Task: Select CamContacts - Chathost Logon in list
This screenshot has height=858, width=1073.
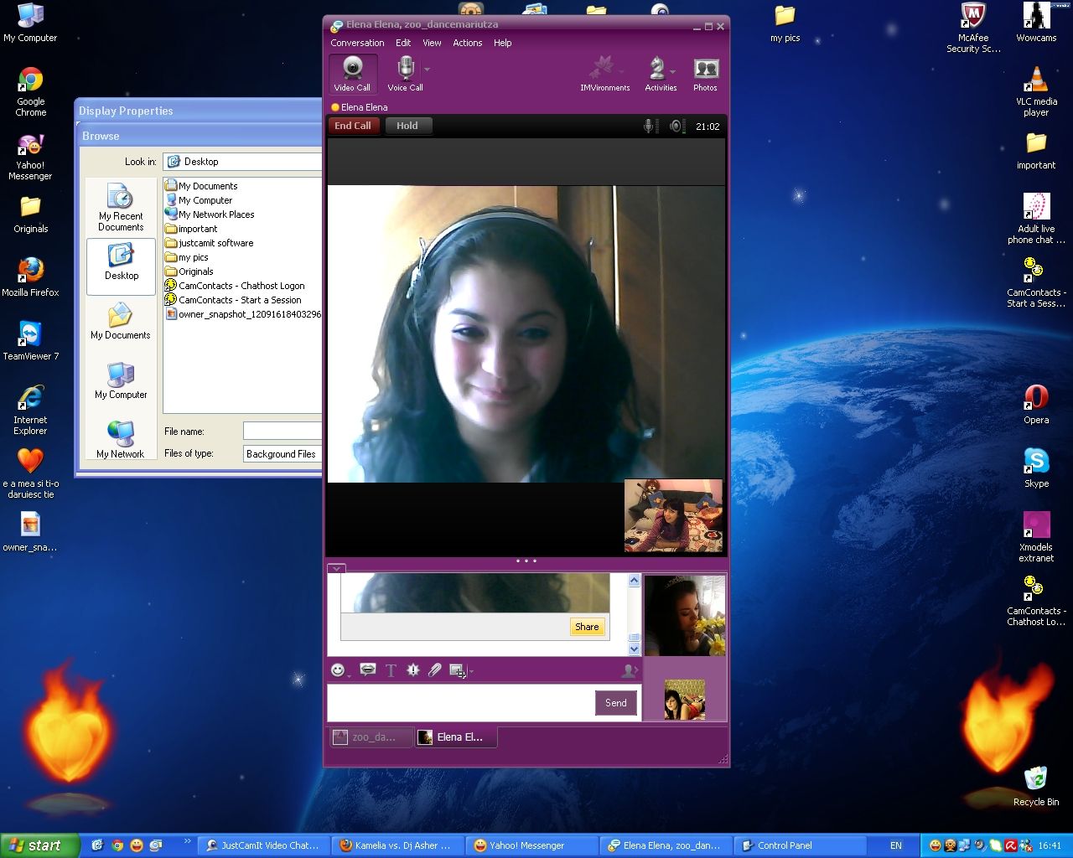Action: point(235,286)
